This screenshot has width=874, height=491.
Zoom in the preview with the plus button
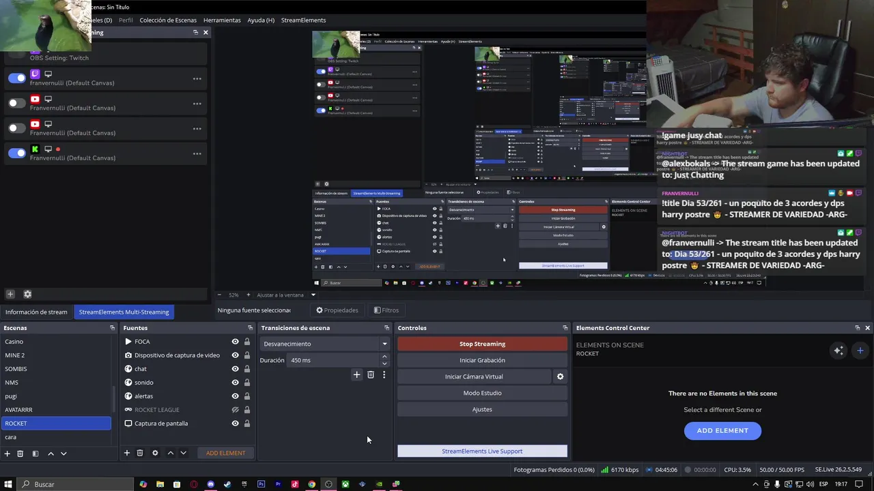tap(248, 295)
